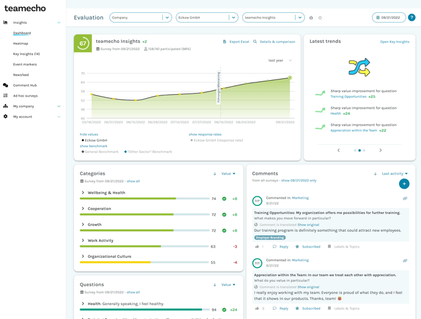The height and width of the screenshot is (319, 421).
Task: Click sort direction arrow in Categories panel
Action: point(215,174)
